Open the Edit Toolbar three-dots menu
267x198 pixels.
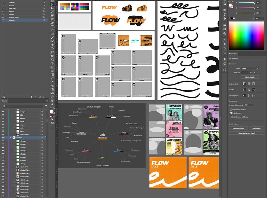(x=52, y=128)
